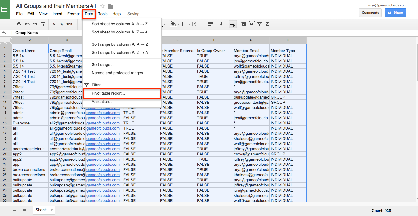Click the toolbar Filter funnel icon
Screen dimensions: 418x216
(x=259, y=24)
